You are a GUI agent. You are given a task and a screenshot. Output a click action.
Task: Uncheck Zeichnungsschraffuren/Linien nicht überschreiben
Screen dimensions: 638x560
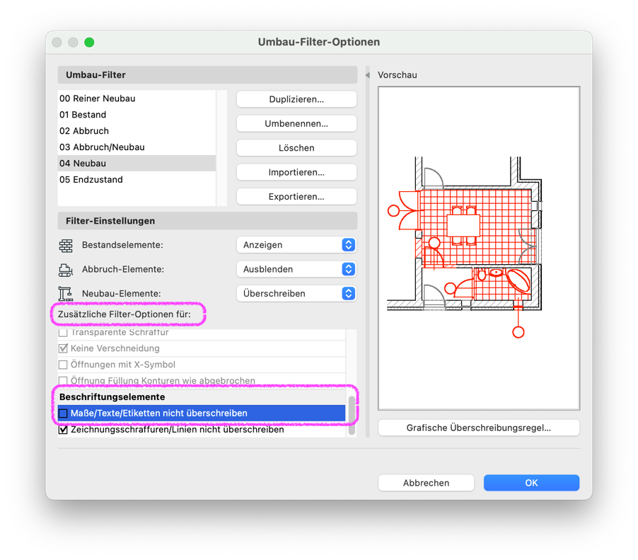(x=63, y=430)
